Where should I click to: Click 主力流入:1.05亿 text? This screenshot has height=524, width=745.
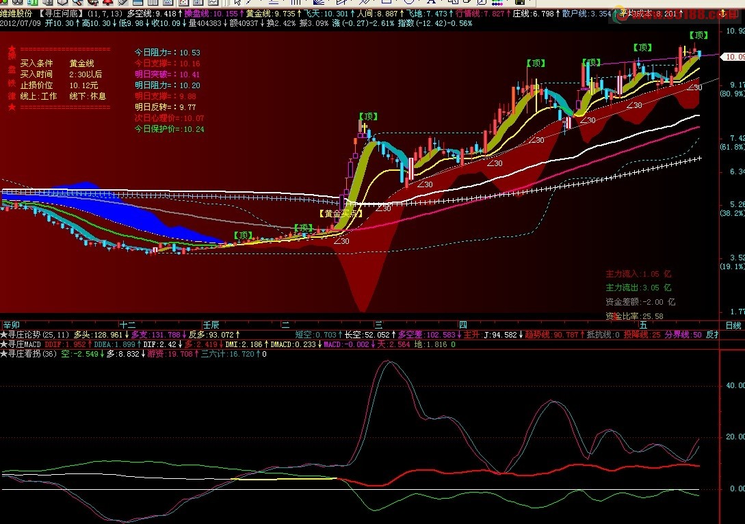(x=638, y=274)
